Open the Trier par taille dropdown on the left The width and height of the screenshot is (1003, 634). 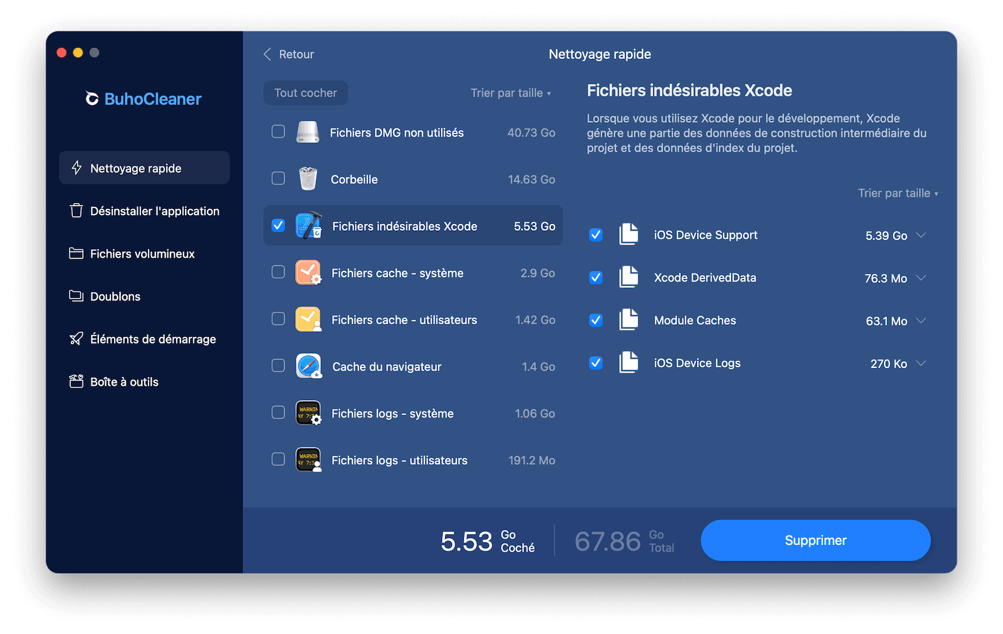pos(511,93)
